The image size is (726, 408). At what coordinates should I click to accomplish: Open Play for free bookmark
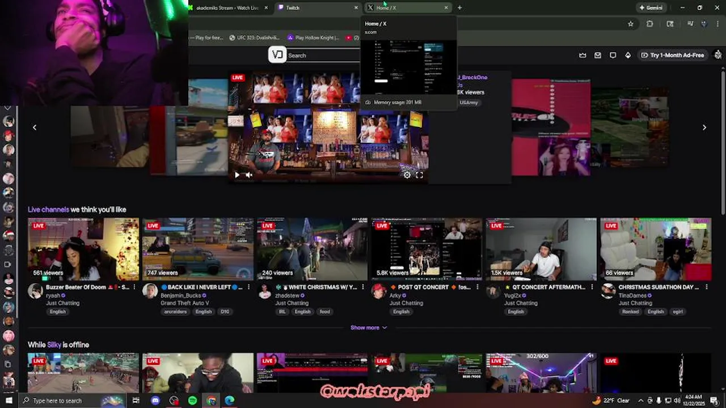tap(206, 38)
